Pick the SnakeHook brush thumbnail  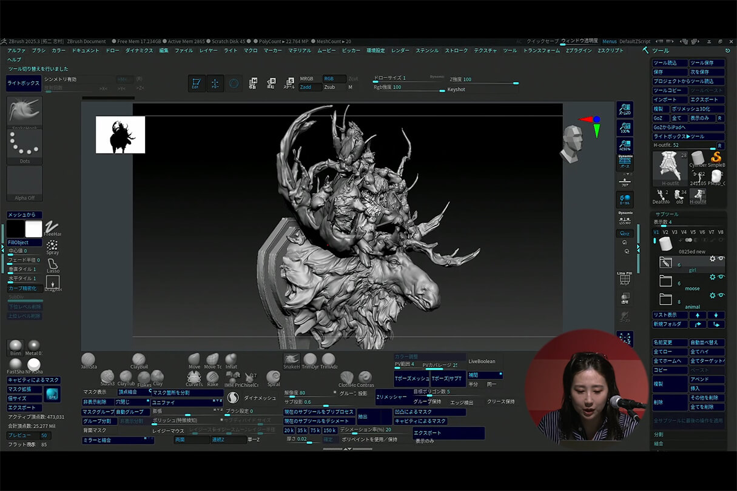coord(24,111)
